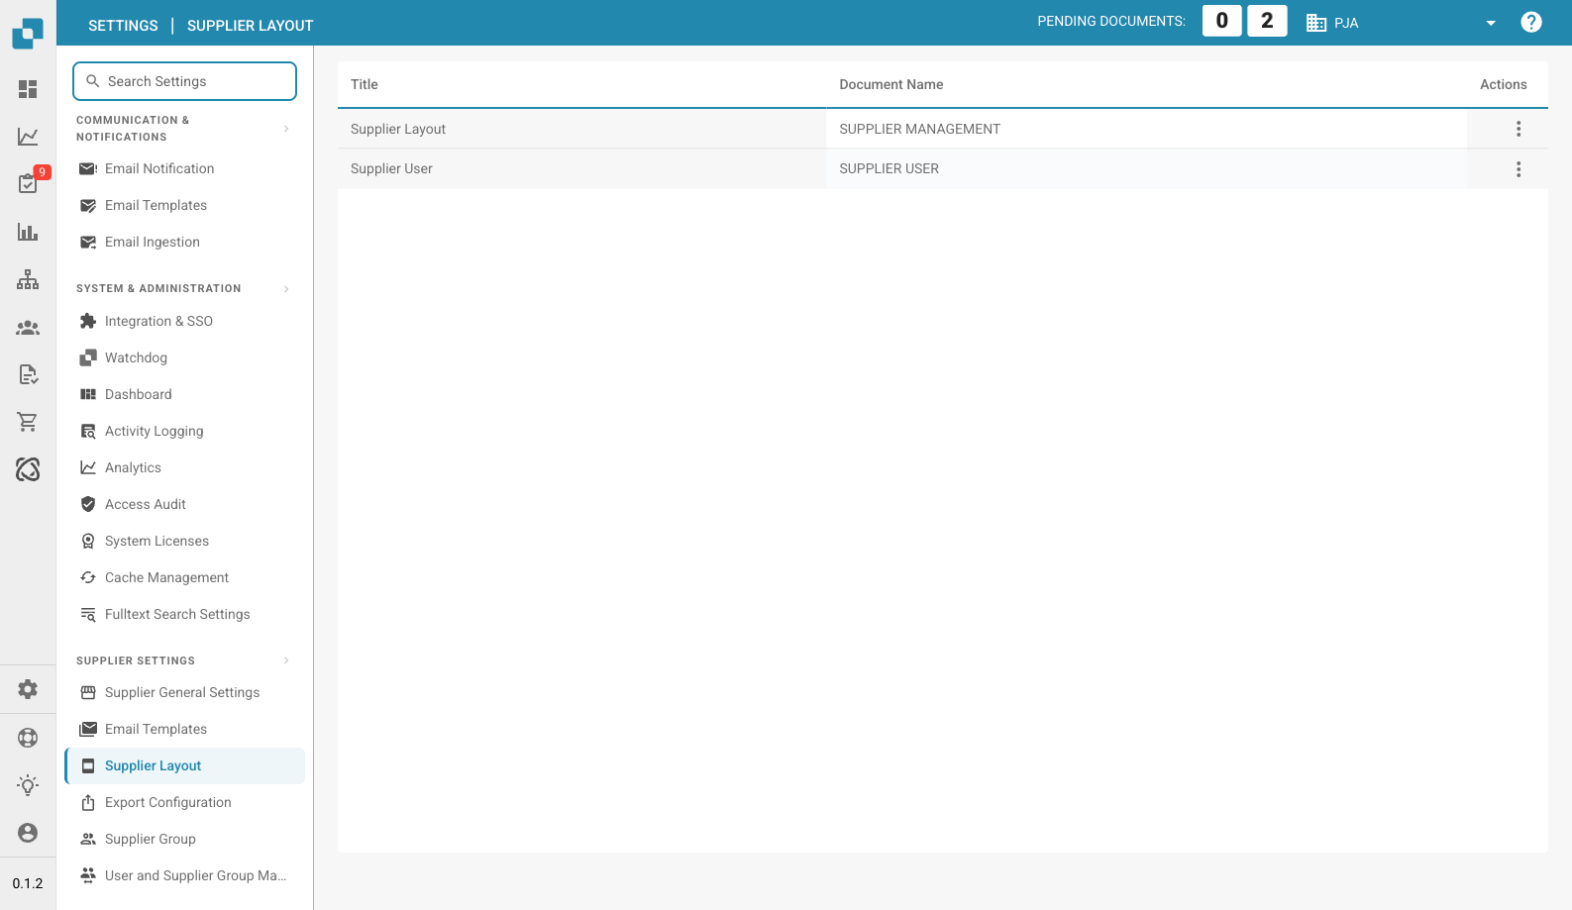Click the Search Settings input field
The image size is (1572, 910).
click(x=184, y=81)
